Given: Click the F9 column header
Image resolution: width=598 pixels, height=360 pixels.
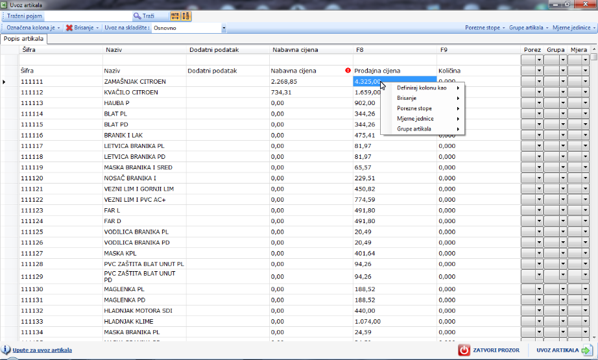Looking at the screenshot, I should (479, 49).
